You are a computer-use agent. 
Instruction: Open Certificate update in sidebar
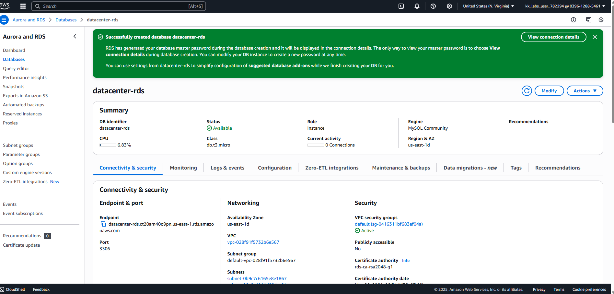click(21, 245)
